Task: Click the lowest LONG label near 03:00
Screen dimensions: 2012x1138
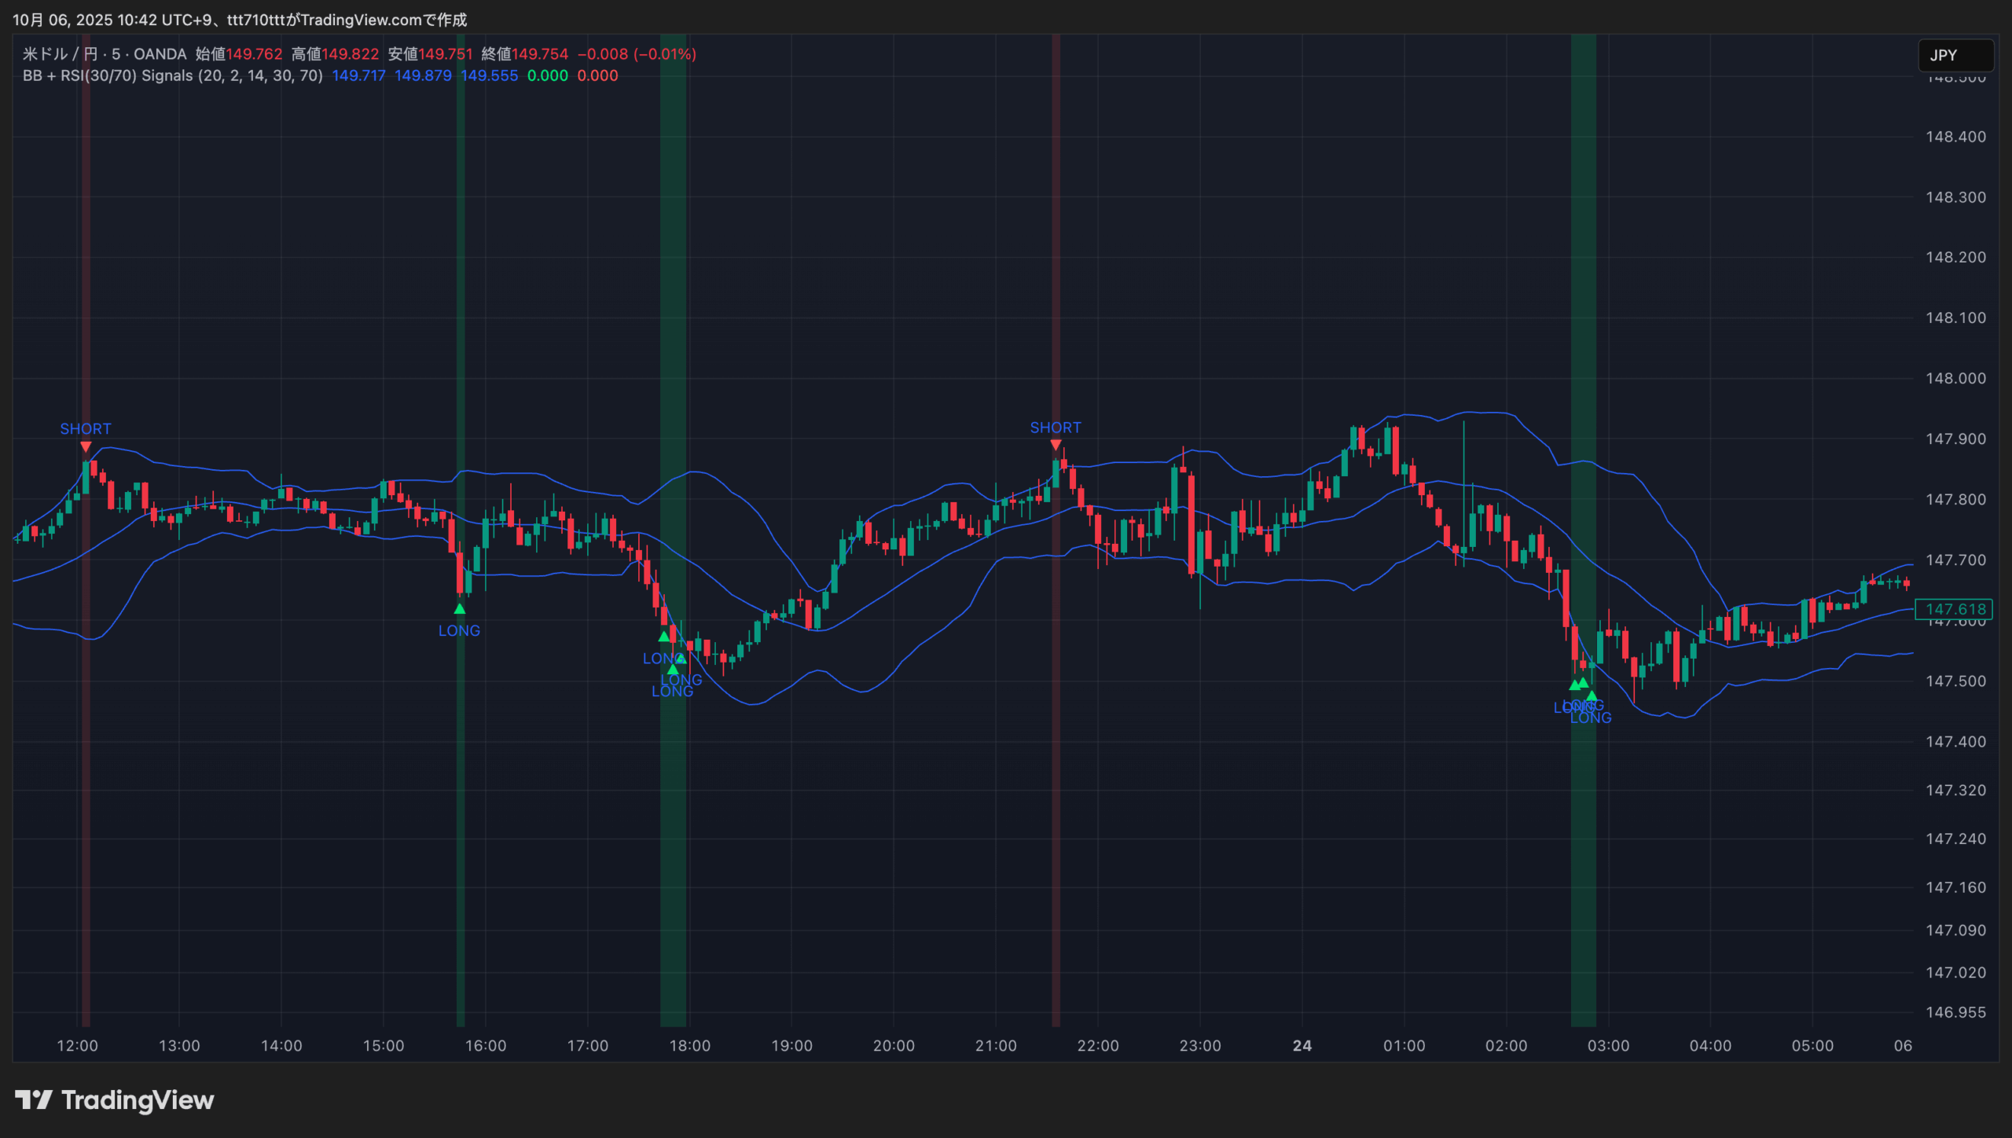Action: pyautogui.click(x=1592, y=718)
